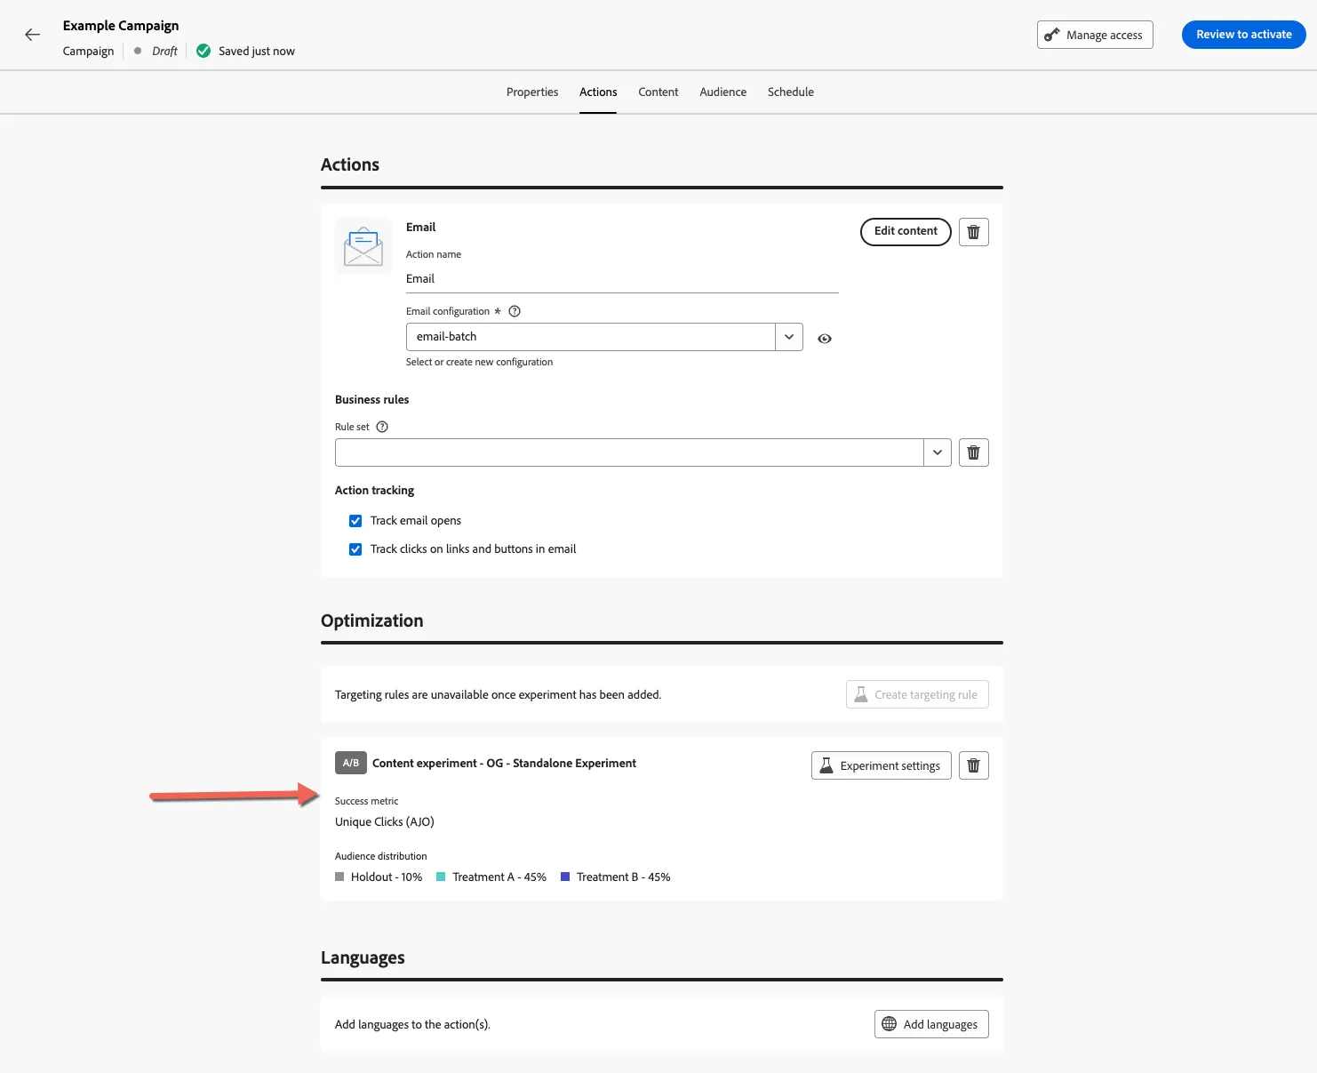Click the email-batch configuration field
Screen dimensions: 1317x1073
tap(591, 337)
